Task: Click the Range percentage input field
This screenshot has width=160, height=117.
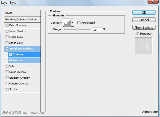Action: click(97, 30)
